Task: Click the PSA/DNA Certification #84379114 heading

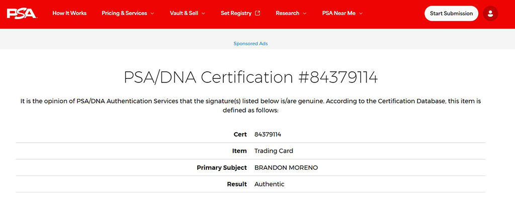Action: 250,77
